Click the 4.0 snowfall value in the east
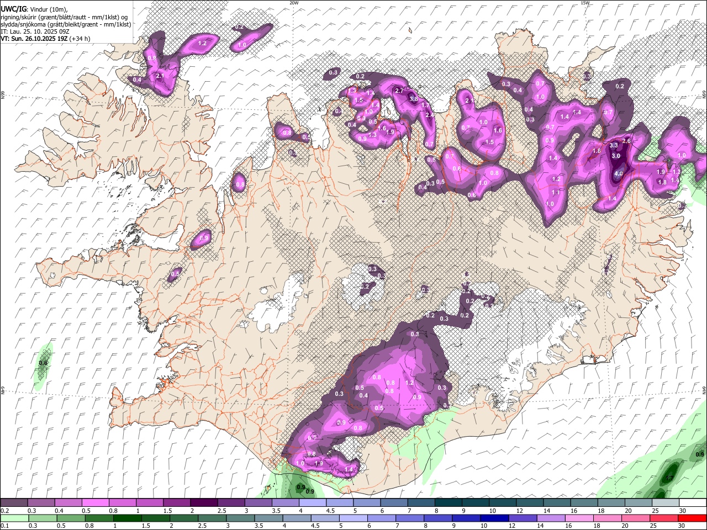The image size is (707, 530). point(619,173)
